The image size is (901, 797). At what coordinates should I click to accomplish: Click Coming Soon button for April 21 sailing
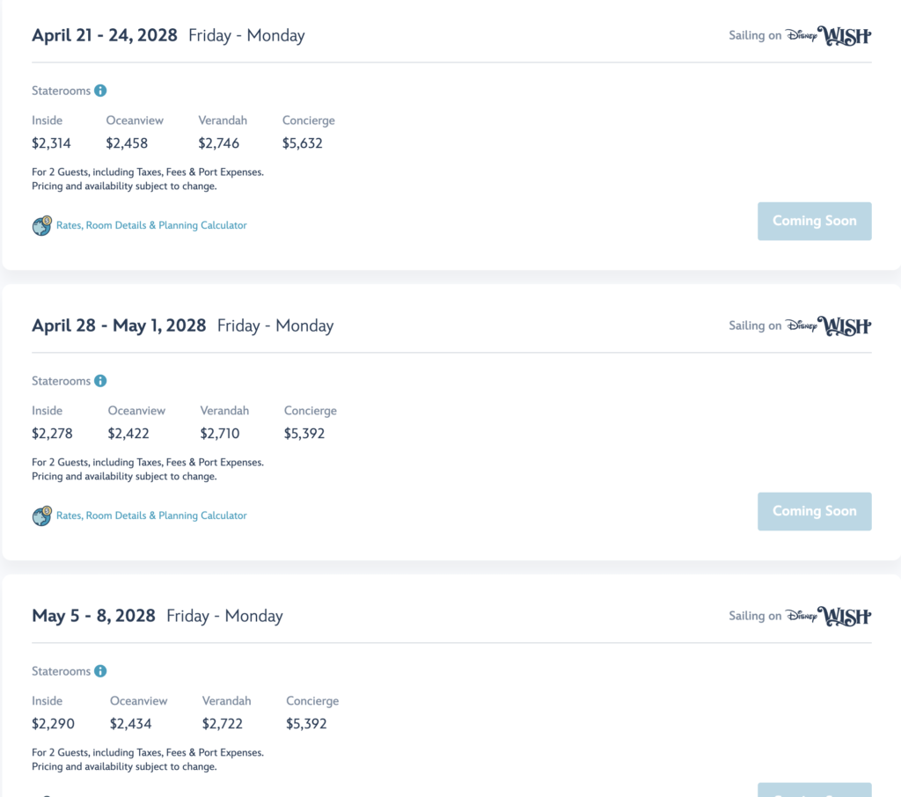814,221
